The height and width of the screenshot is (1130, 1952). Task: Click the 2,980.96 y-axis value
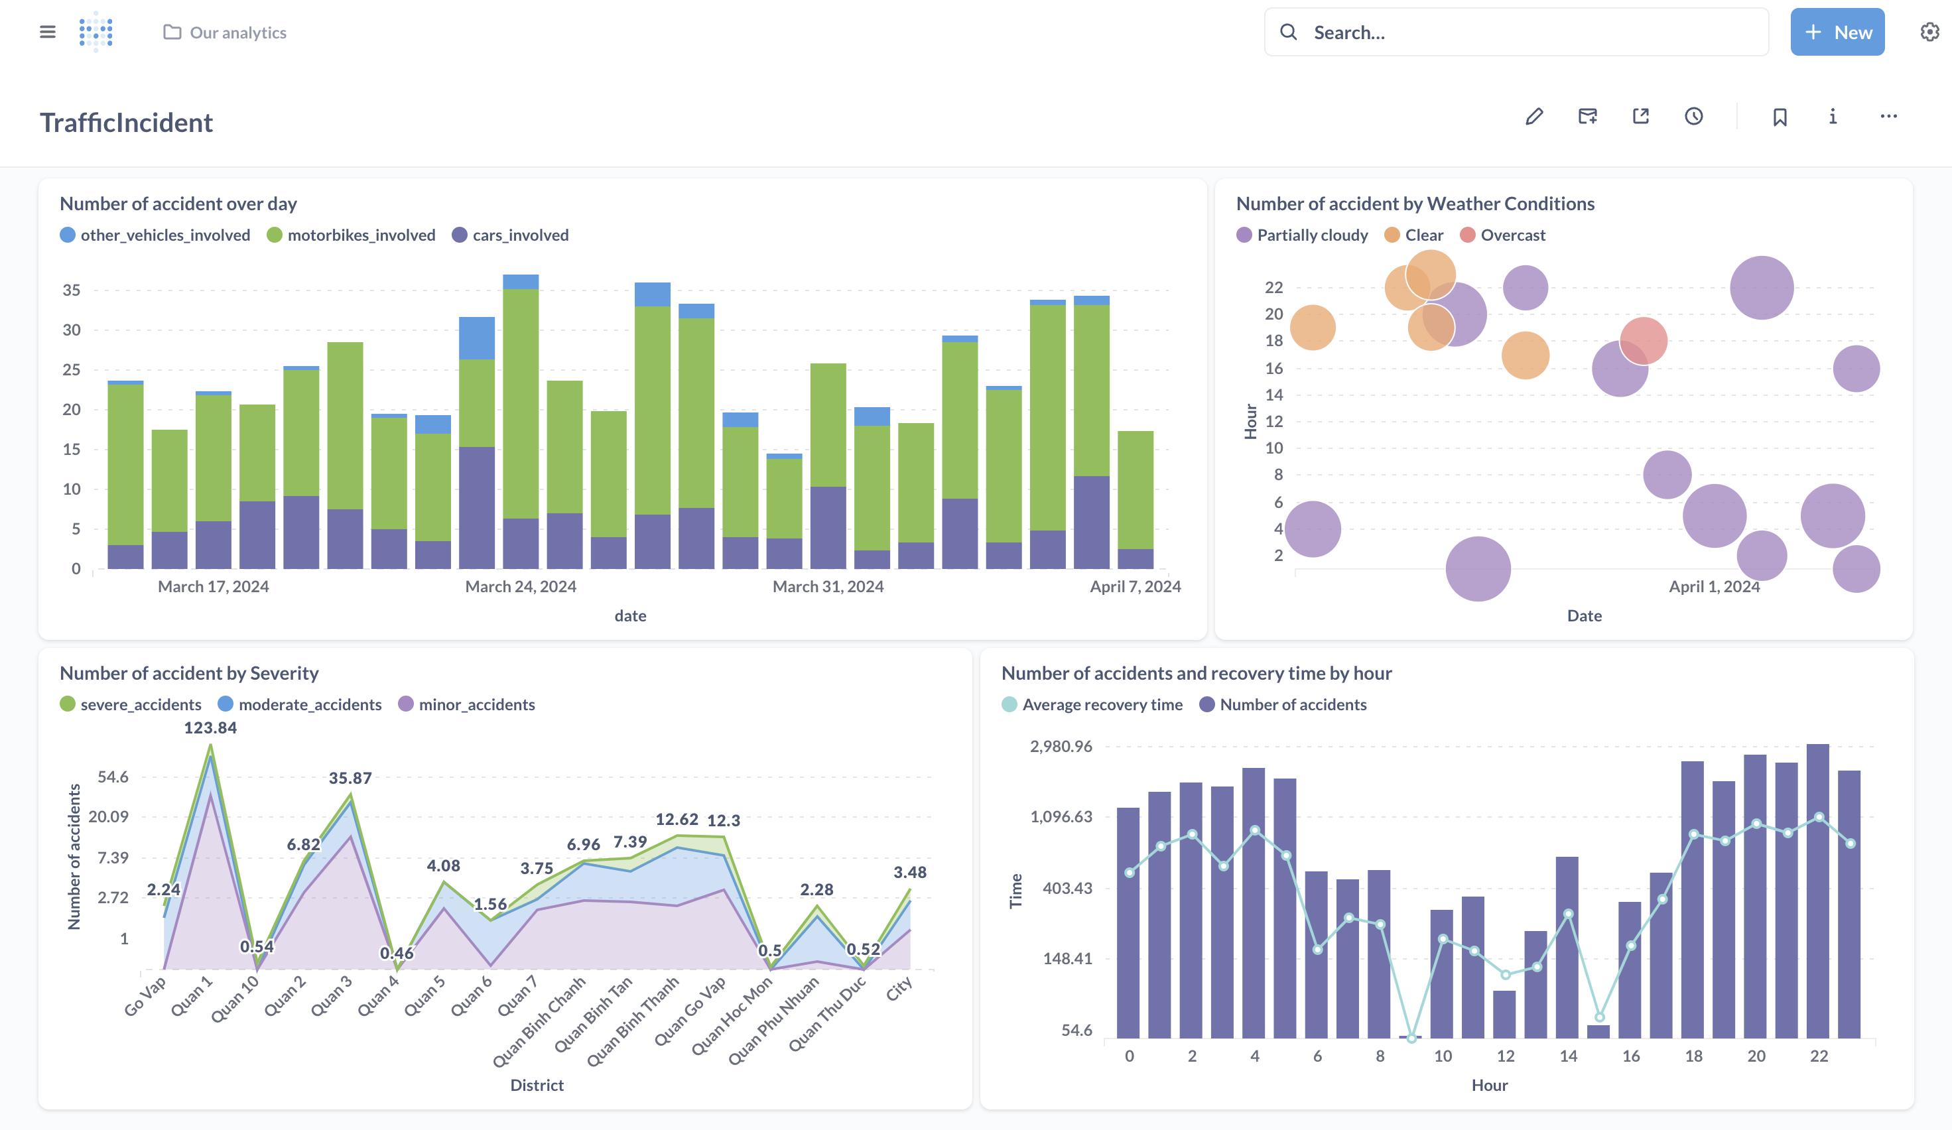(1061, 746)
